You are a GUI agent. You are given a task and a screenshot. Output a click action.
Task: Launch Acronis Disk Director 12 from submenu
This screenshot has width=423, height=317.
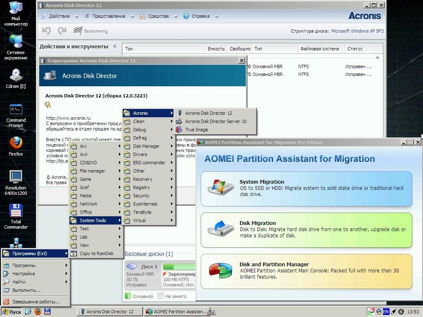pyautogui.click(x=215, y=113)
